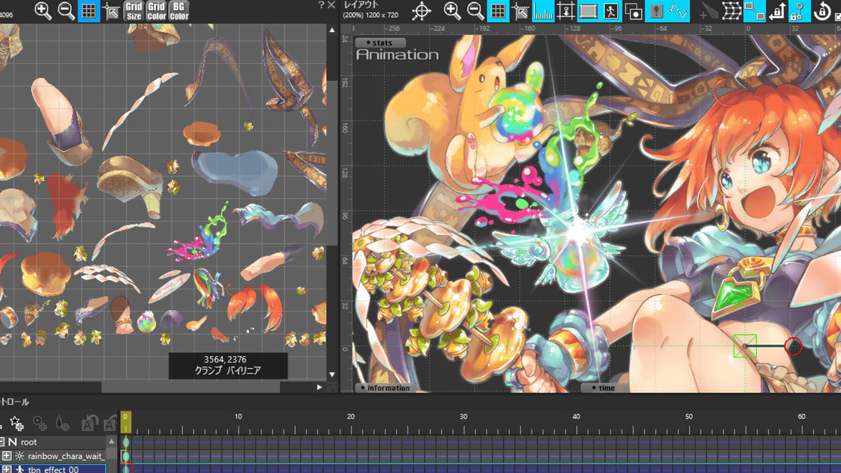Click the circle add icon in timeline toolbar
841x473 pixels.
39,424
